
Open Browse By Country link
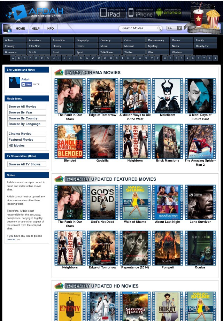click(x=26, y=118)
